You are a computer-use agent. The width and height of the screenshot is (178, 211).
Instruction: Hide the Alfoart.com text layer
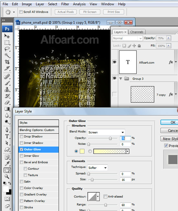click(115, 62)
